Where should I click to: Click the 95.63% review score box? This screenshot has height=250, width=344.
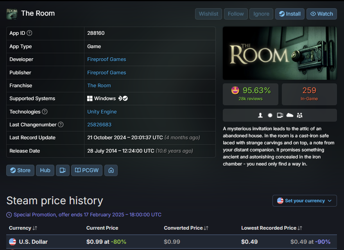pos(251,94)
